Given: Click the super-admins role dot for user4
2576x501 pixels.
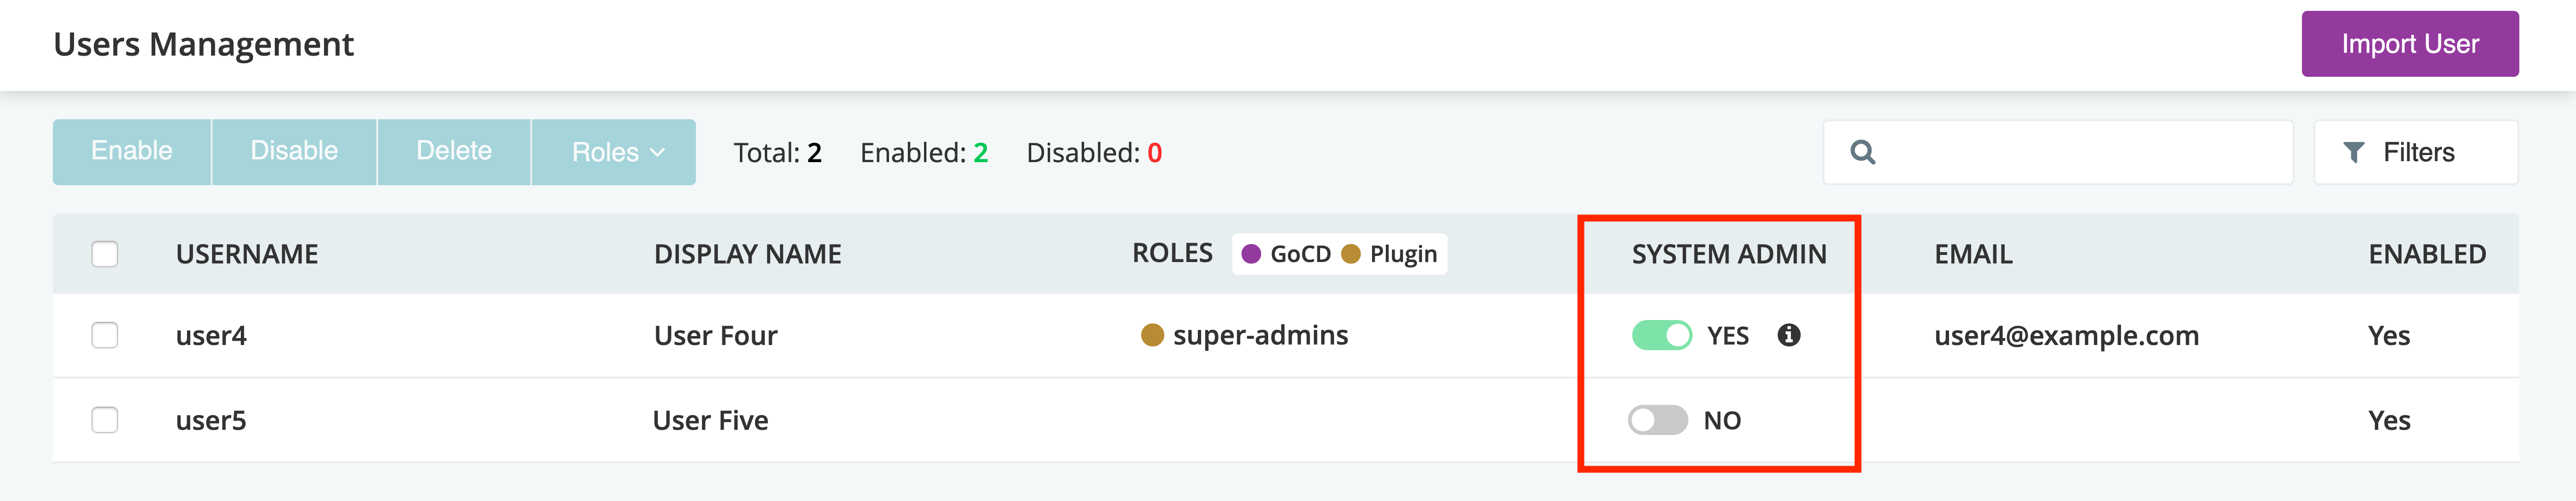Looking at the screenshot, I should pos(1152,335).
